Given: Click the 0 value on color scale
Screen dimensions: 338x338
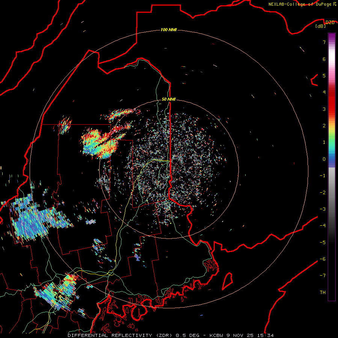Looking at the screenshot, I should [x=324, y=159].
